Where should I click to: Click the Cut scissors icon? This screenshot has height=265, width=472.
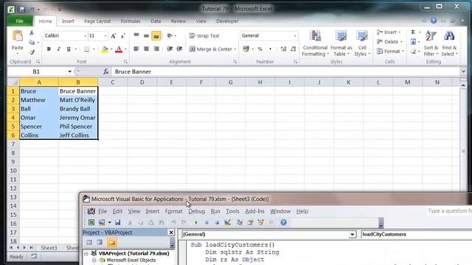(x=32, y=32)
